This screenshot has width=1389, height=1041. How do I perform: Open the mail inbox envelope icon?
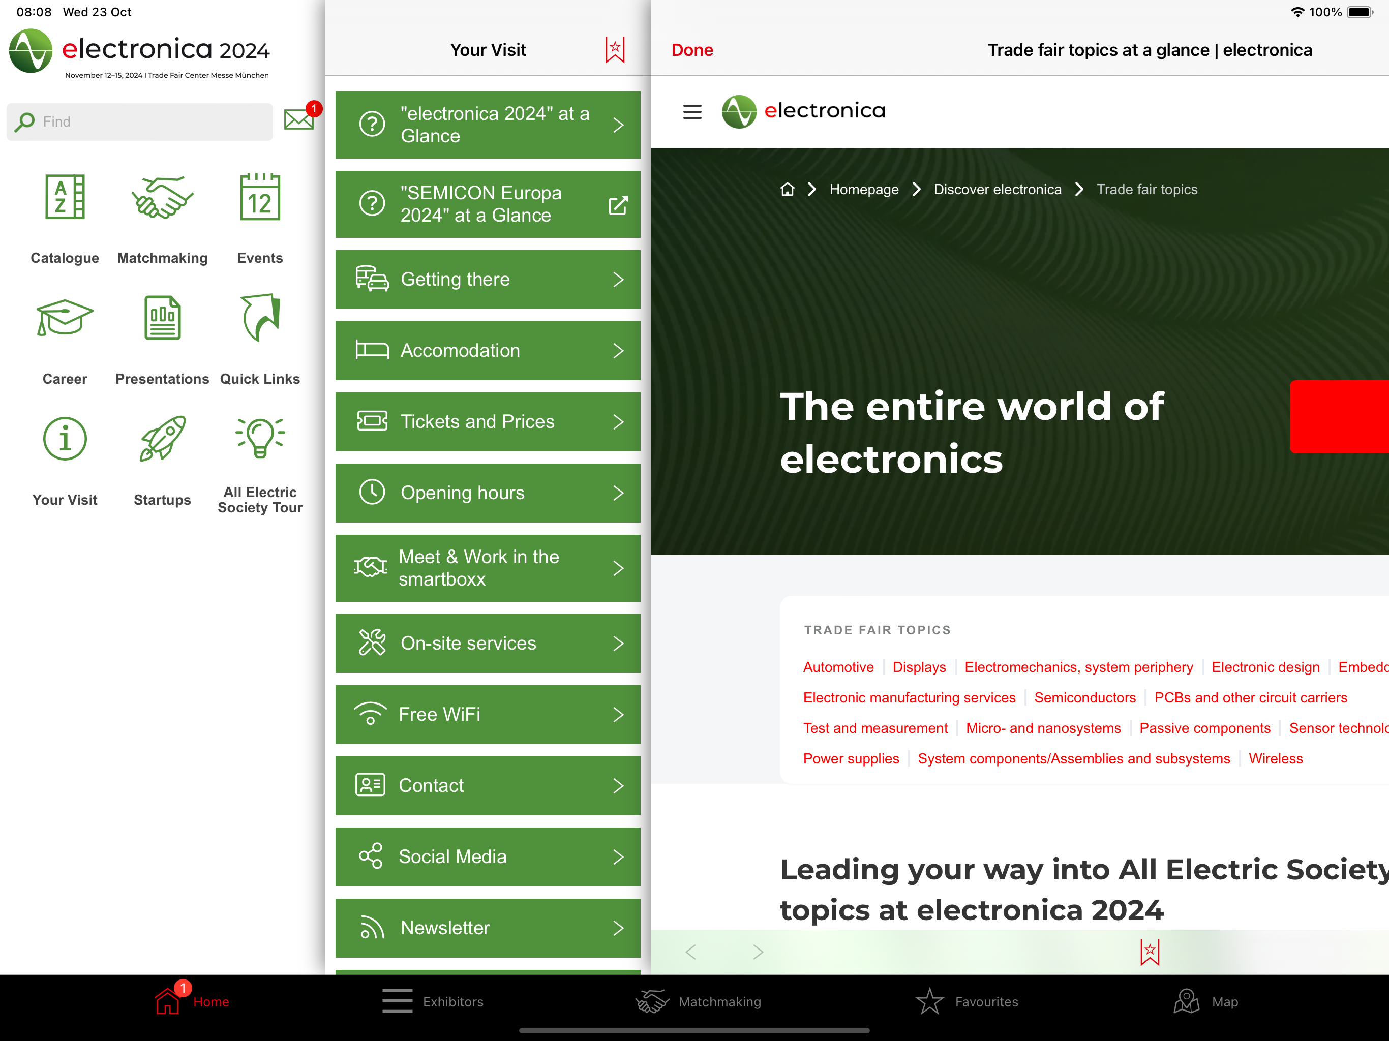(299, 118)
